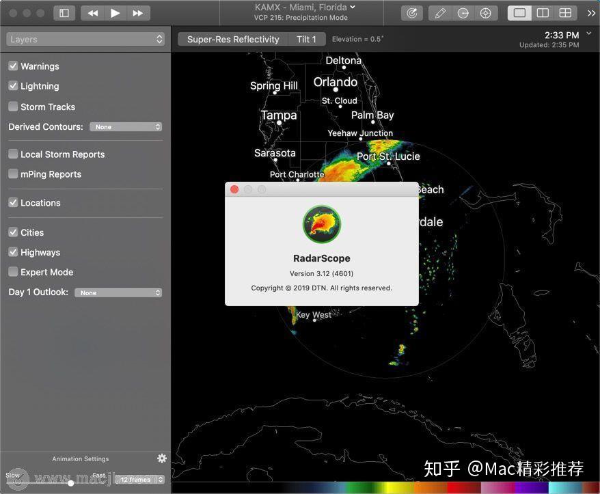Switch to the quad-pane radar layout
Image resolution: width=600 pixels, height=494 pixels.
[x=564, y=12]
